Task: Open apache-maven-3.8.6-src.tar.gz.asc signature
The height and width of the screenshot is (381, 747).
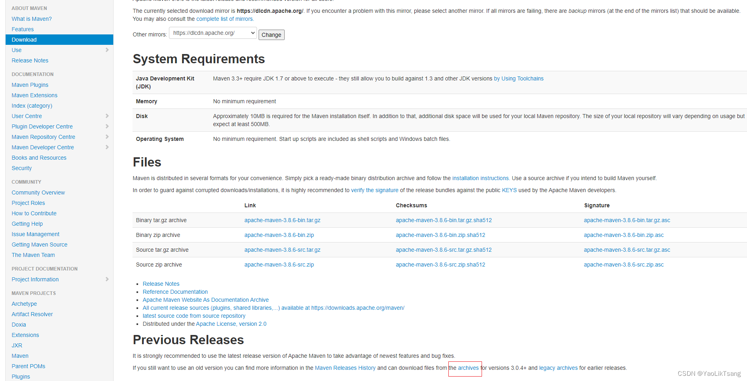Action: (x=627, y=250)
